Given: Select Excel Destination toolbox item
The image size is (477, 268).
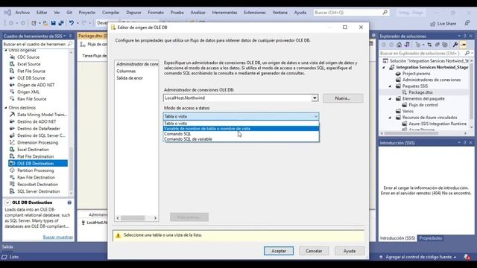Looking at the screenshot, I should pos(33,150).
